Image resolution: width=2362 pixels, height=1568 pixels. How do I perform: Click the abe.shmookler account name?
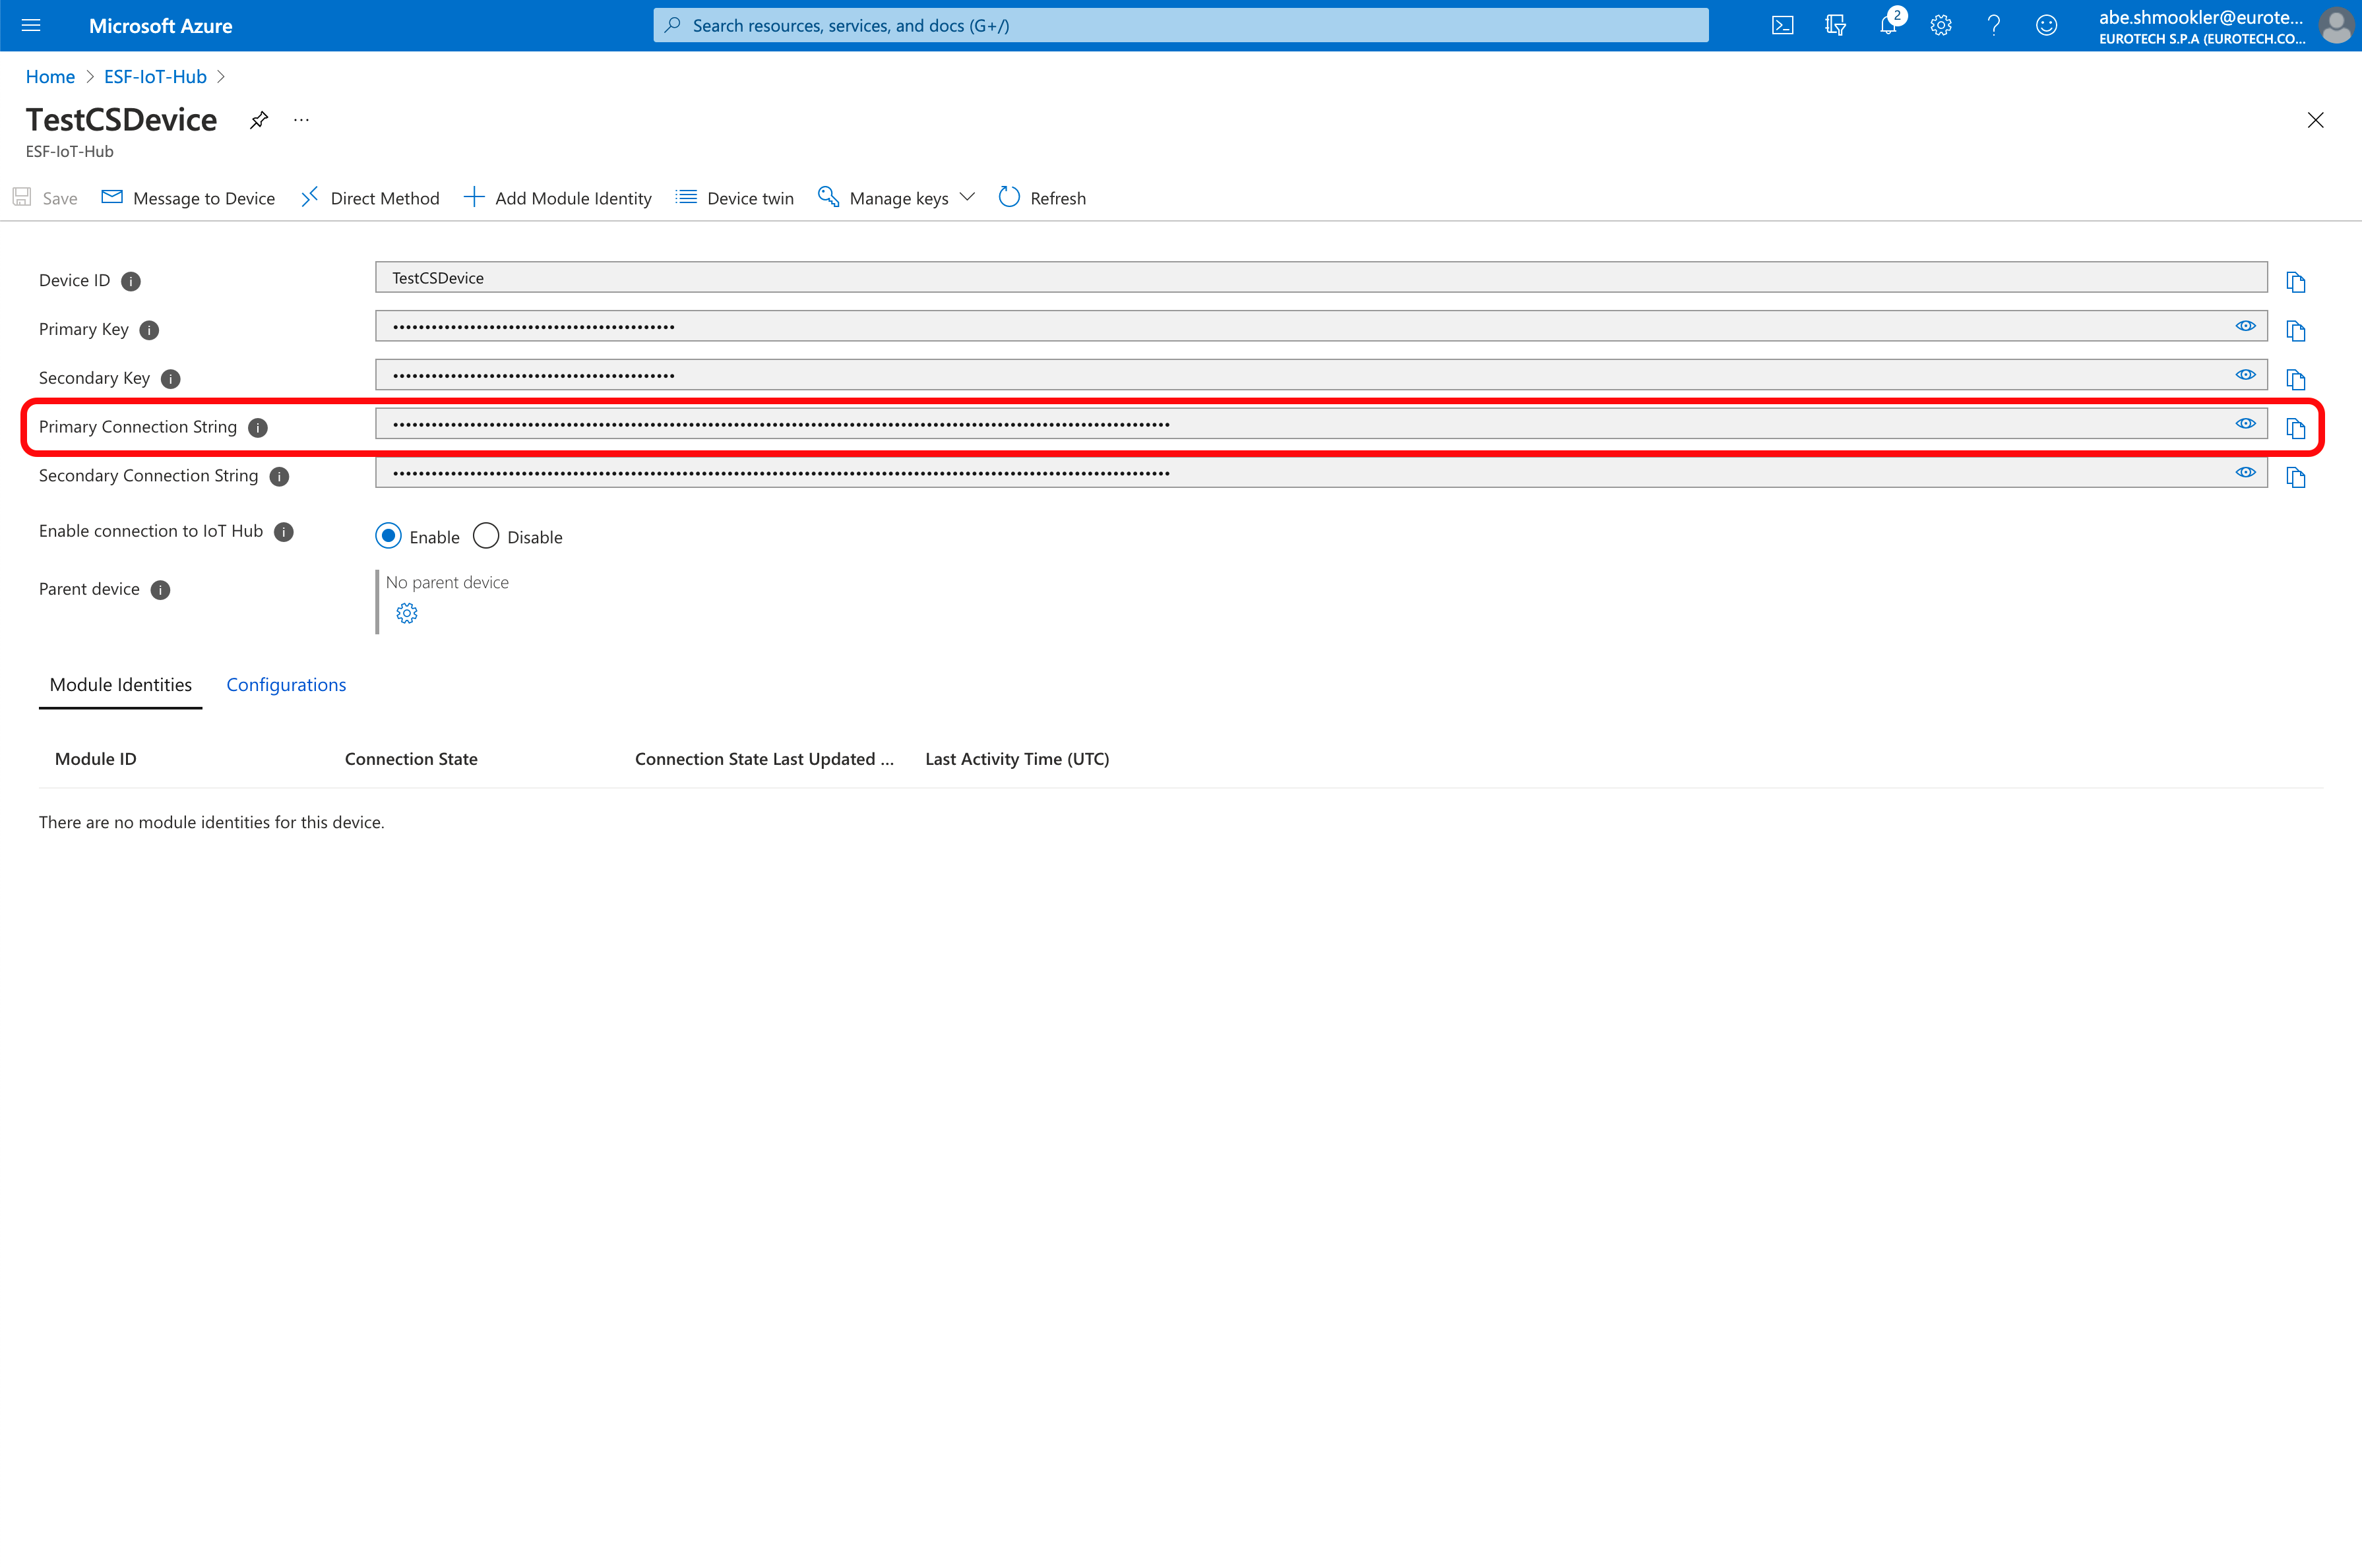(2201, 17)
